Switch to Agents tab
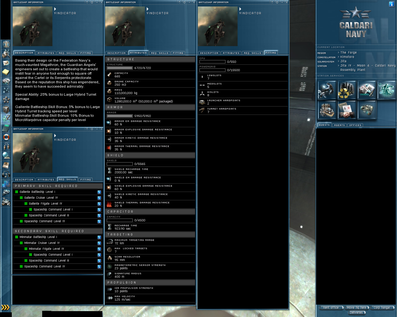This screenshot has height=317, width=397. pos(339,125)
